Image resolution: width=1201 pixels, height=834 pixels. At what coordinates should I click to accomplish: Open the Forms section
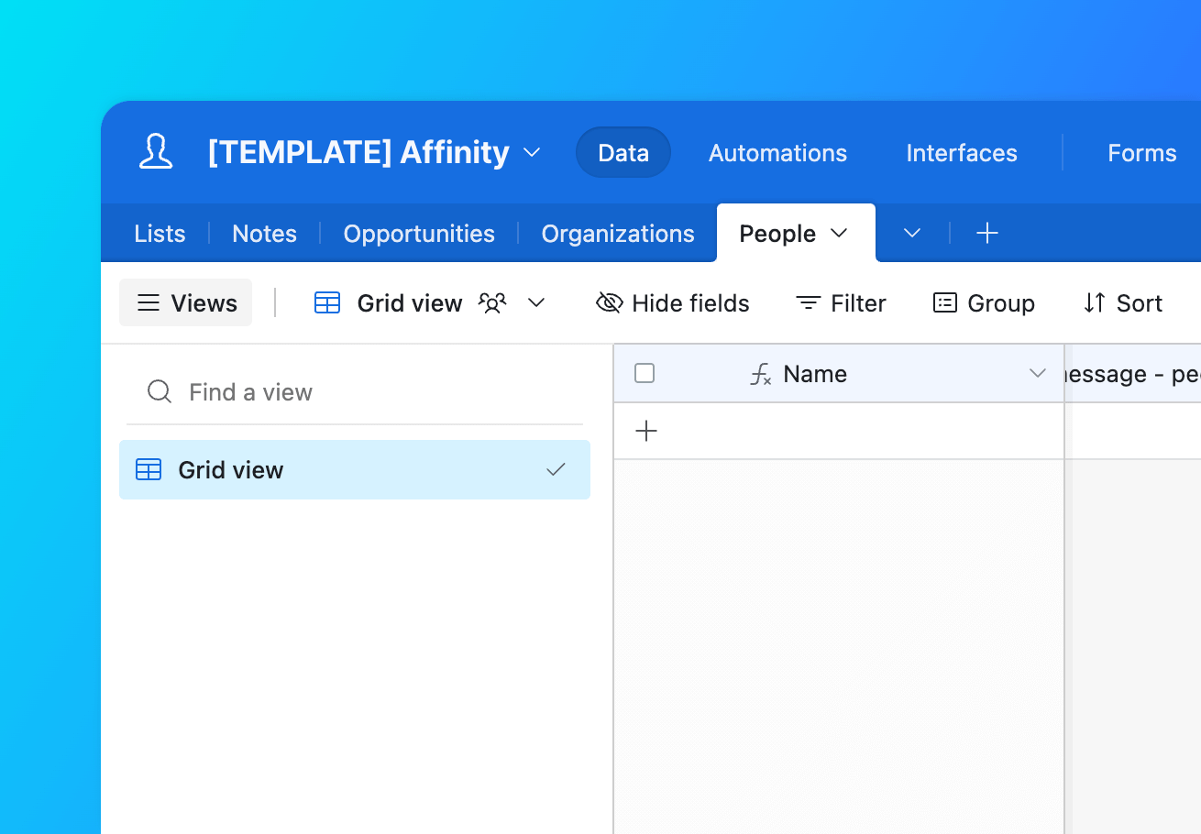coord(1141,152)
